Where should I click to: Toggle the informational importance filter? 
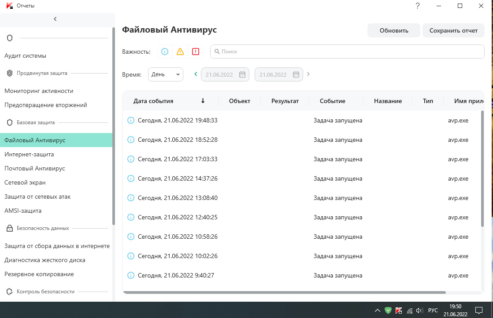[165, 52]
